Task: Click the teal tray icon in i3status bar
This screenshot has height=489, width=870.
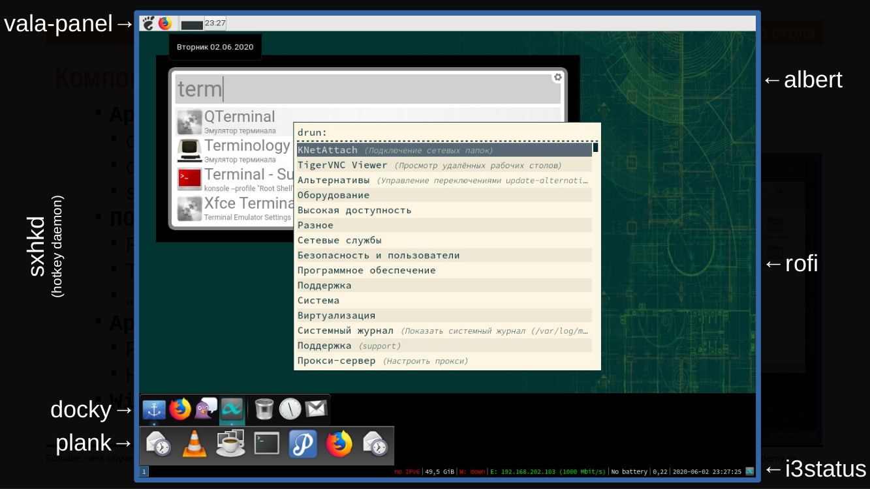Action: (749, 471)
